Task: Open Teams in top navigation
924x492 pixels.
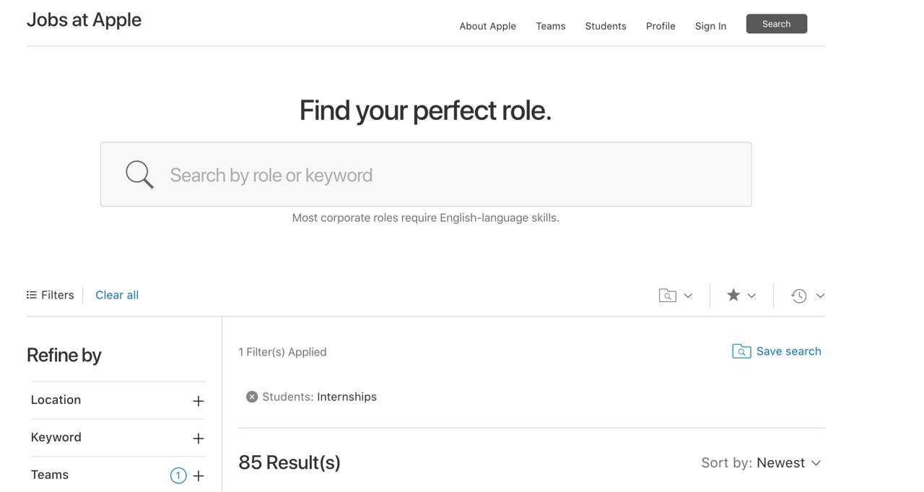Action: point(551,26)
